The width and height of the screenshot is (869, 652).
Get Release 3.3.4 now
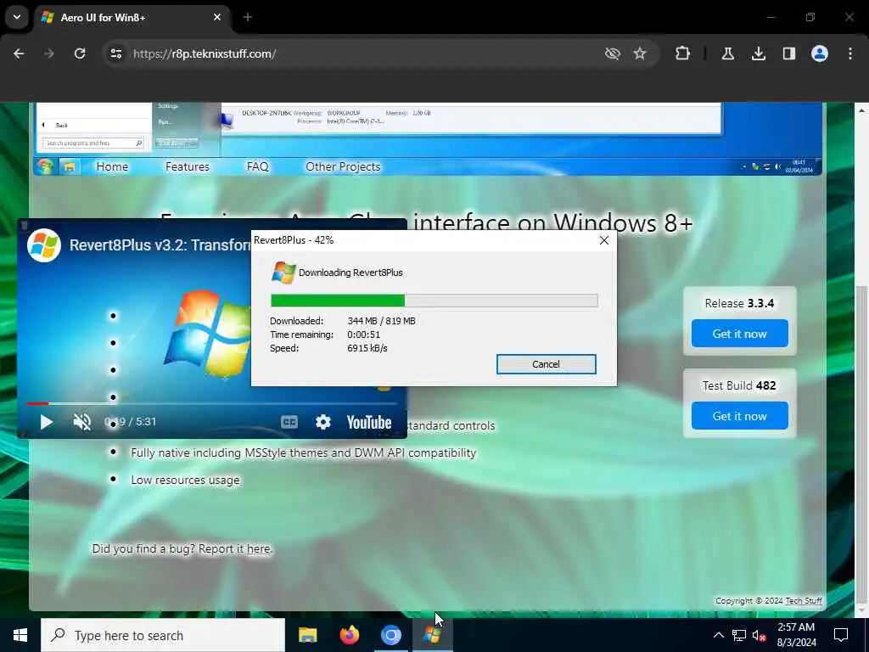point(739,334)
